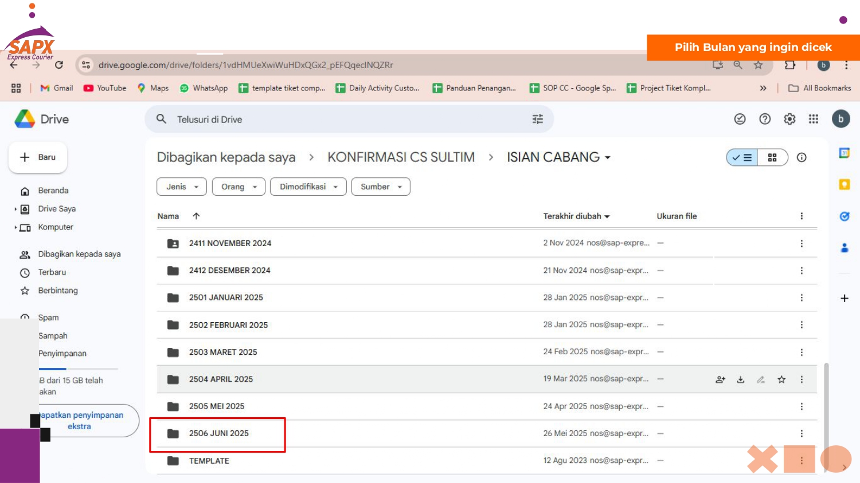The height and width of the screenshot is (483, 860).
Task: Open the Orang filter dropdown
Action: pos(239,187)
